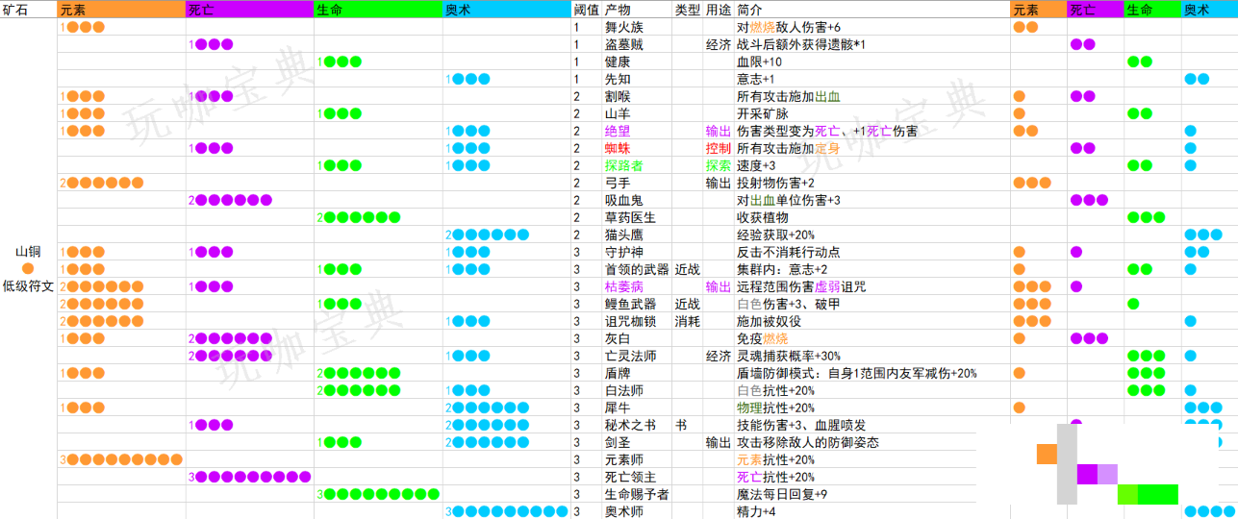
Task: Select the description 收获植物
Action: point(763,217)
